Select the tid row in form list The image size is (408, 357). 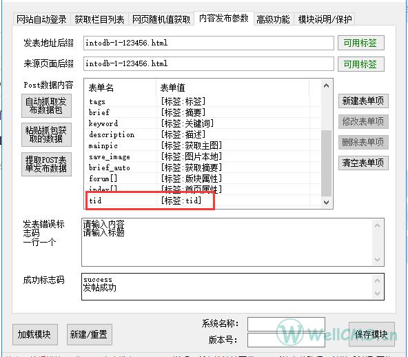tap(198, 201)
